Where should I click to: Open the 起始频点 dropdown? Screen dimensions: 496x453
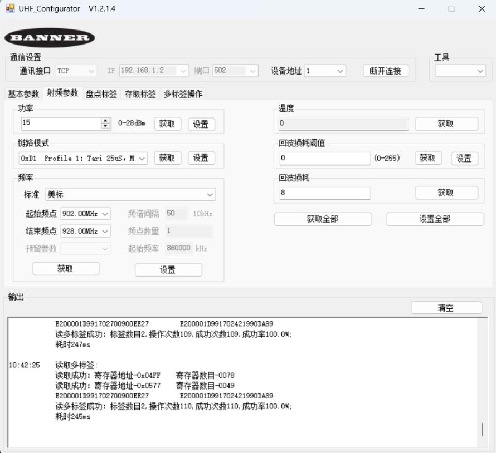pyautogui.click(x=86, y=214)
